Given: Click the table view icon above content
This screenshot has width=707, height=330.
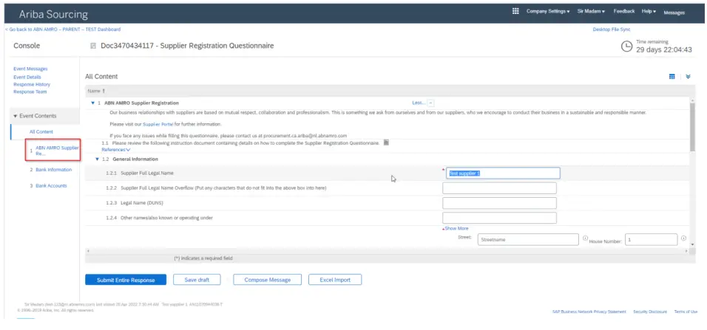Looking at the screenshot, I should [x=672, y=77].
